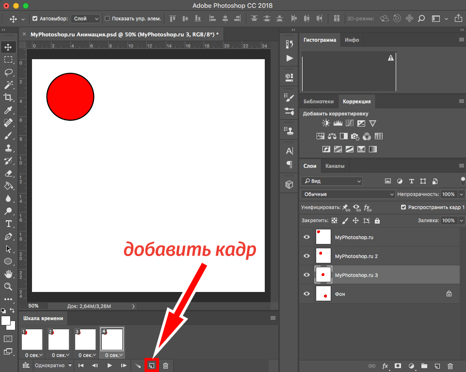Image resolution: width=466 pixels, height=372 pixels.
Task: Play the animation in the timeline
Action: tap(109, 365)
